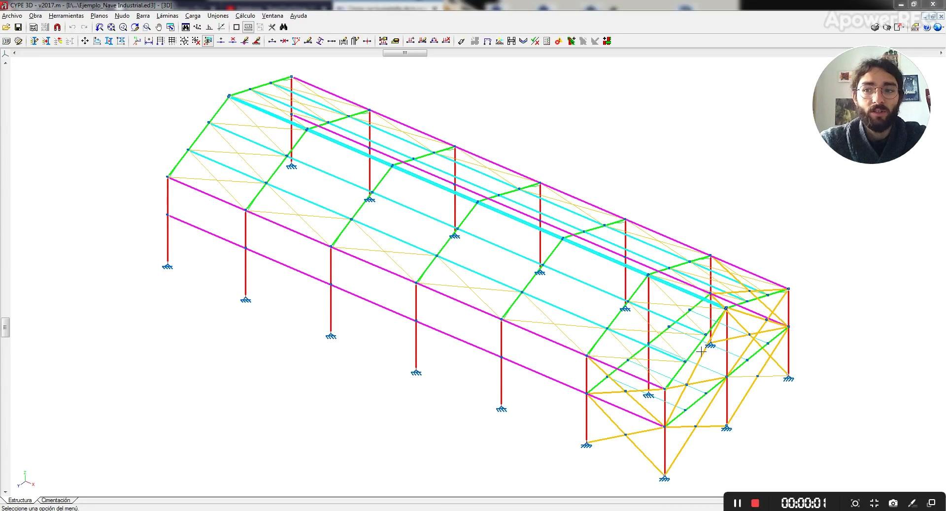Viewport: 946px width, 511px height.
Task: Open settings with wrench and screwdriver icon
Action: point(271,28)
